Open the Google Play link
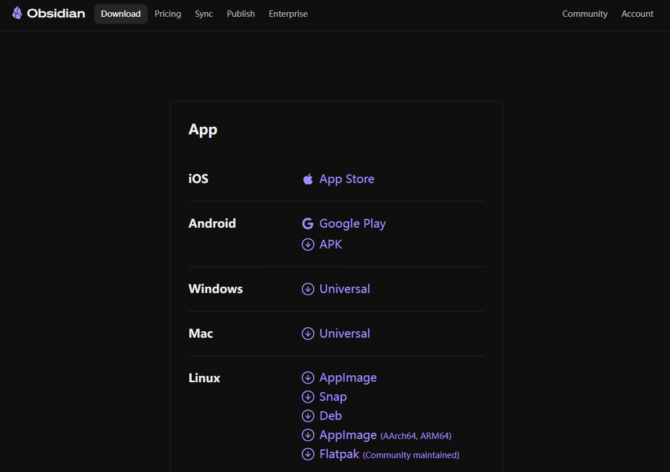 pos(353,224)
